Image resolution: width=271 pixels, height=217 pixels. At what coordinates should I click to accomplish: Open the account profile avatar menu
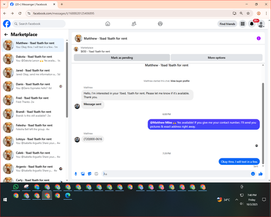(261, 24)
